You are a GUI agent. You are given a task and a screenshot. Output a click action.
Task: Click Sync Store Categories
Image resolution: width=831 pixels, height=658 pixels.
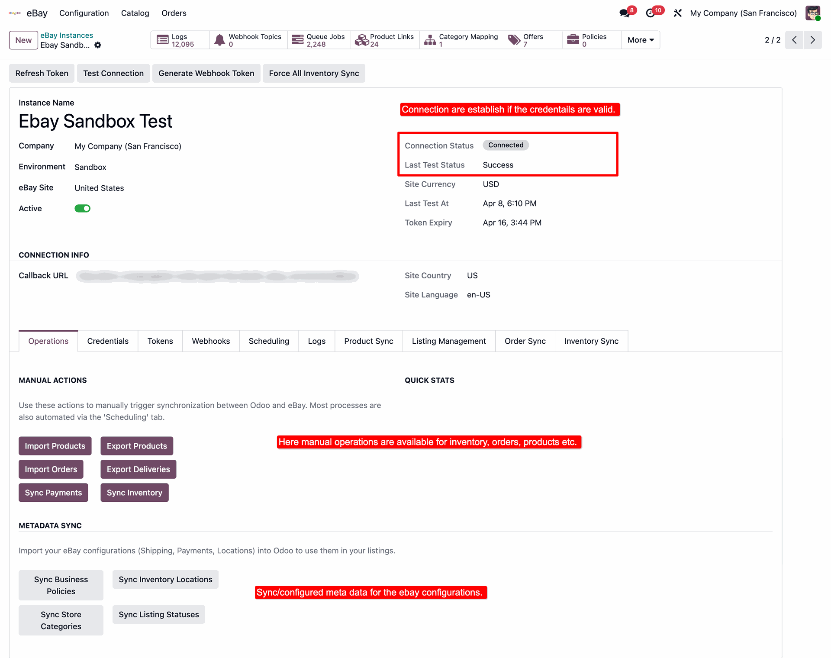[x=61, y=620]
